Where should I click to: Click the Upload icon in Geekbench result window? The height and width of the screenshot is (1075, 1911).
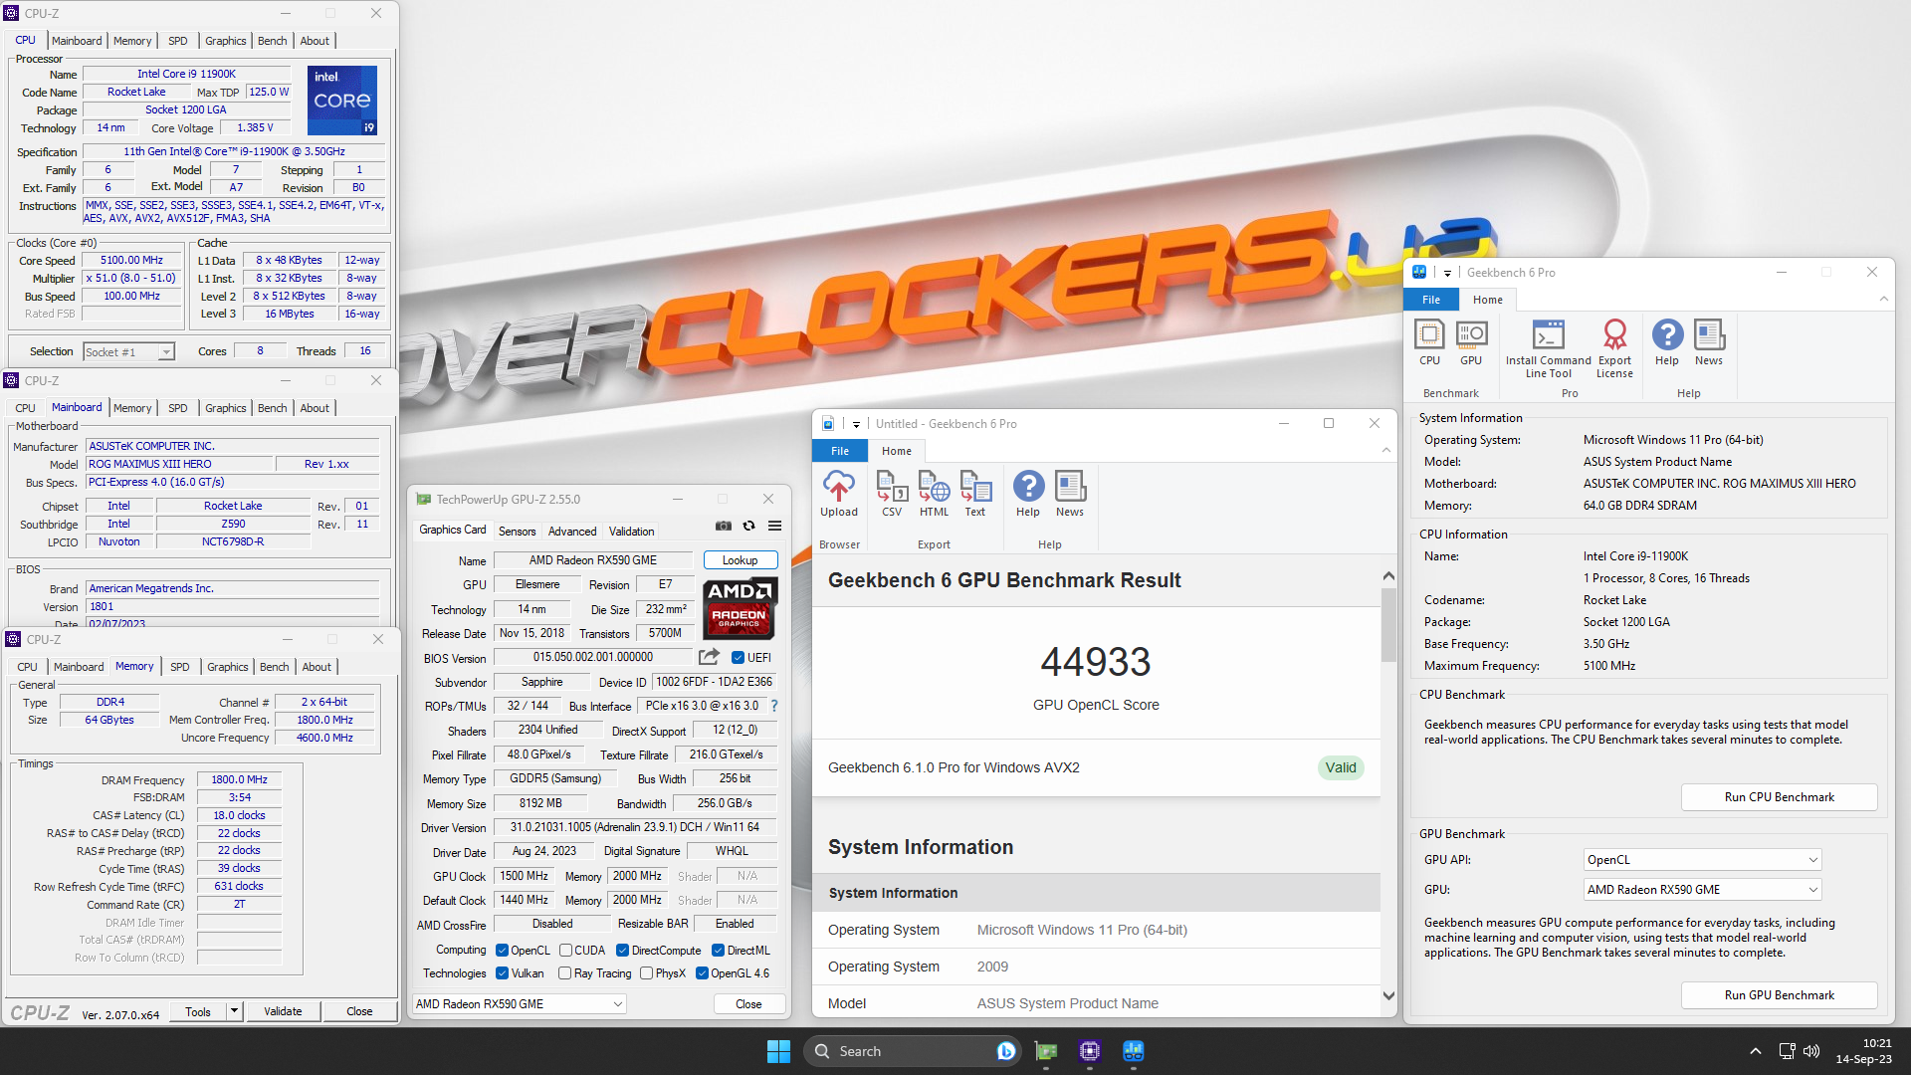[838, 494]
